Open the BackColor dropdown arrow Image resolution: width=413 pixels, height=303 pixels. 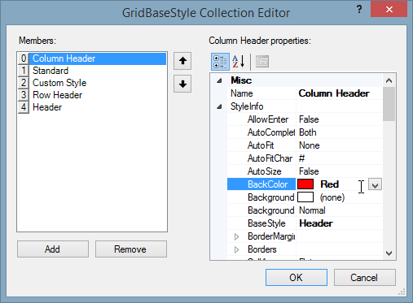click(375, 184)
